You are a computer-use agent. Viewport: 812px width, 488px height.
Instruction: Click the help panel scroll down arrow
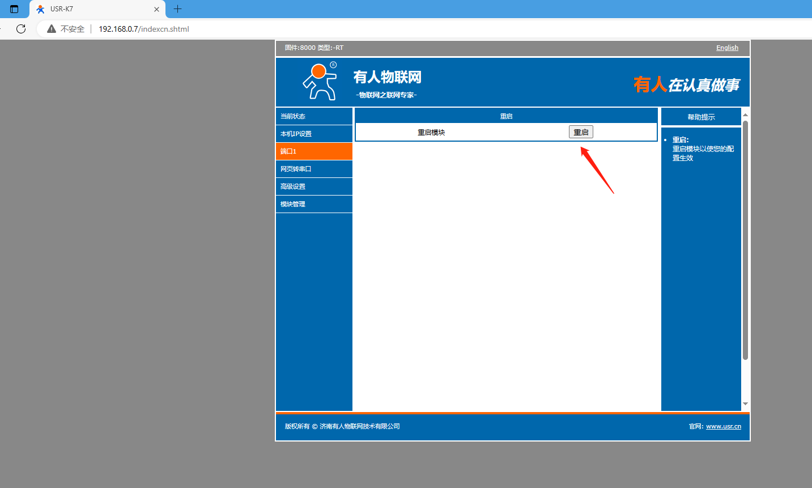pos(745,404)
